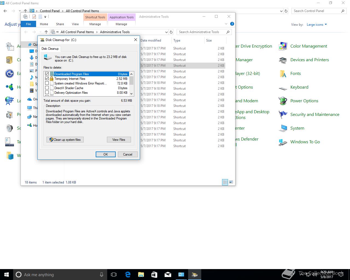
Task: Click Administrative Tools help question icon
Action: (x=232, y=24)
